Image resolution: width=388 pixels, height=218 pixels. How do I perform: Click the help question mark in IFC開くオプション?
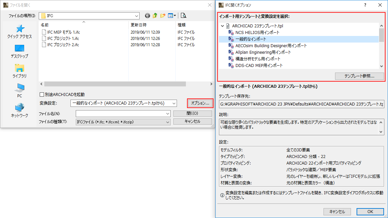tap(365, 5)
